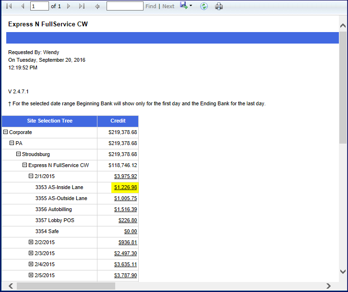This screenshot has height=292, width=348.
Task: Click the find text search box
Action: coord(125,6)
